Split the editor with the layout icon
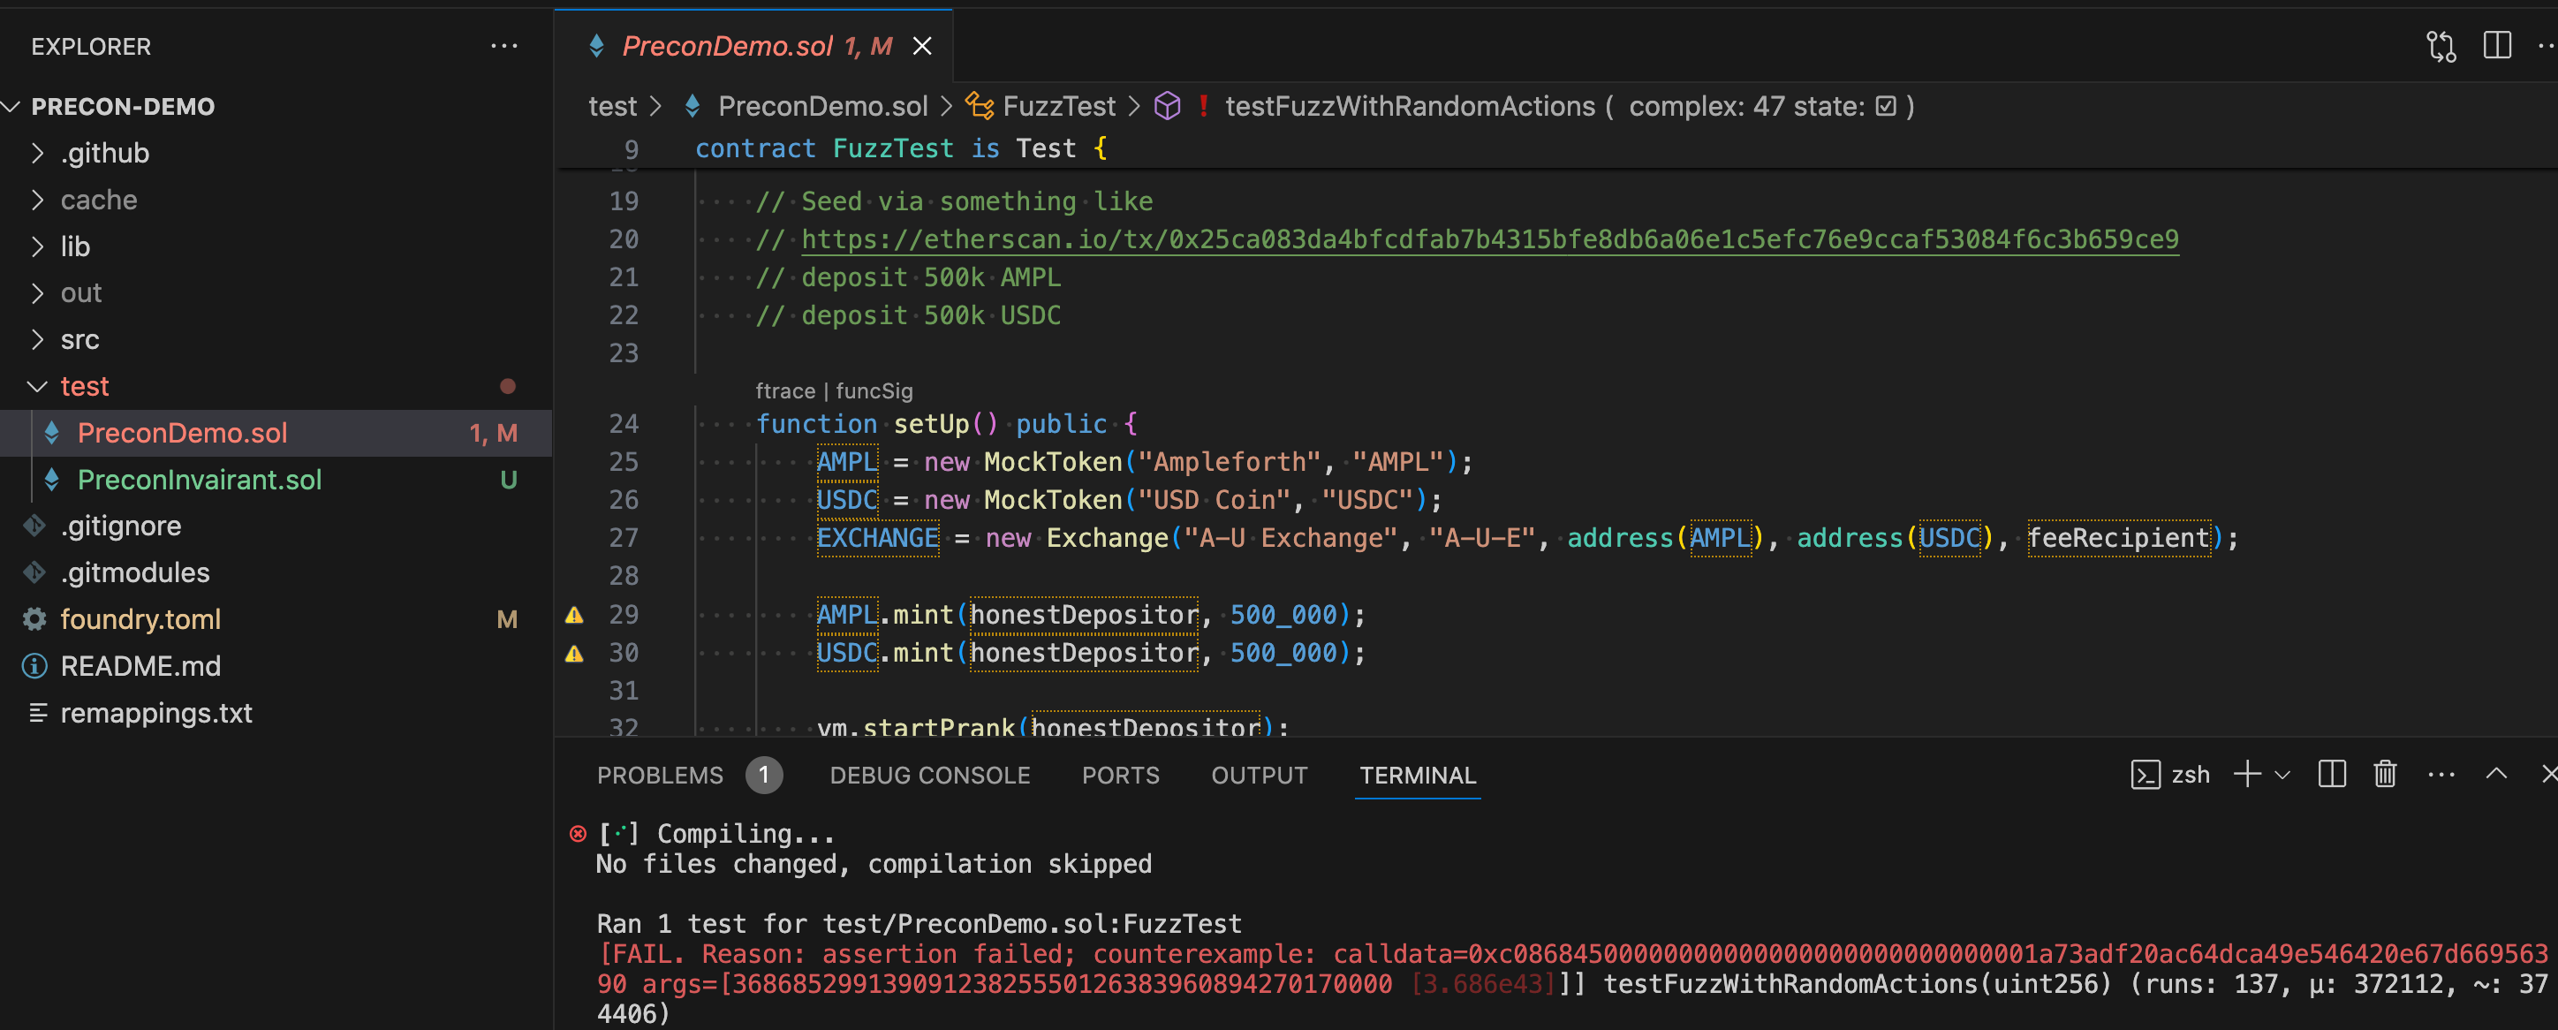Screen dimensions: 2558x1030 (2496, 46)
